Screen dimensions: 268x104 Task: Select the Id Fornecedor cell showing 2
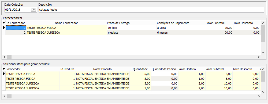(16, 33)
